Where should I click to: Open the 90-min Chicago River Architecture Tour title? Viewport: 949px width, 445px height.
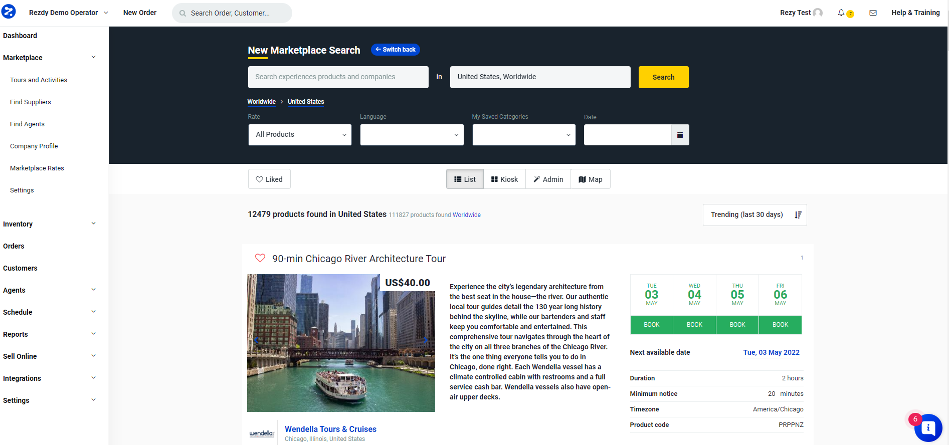tap(359, 259)
